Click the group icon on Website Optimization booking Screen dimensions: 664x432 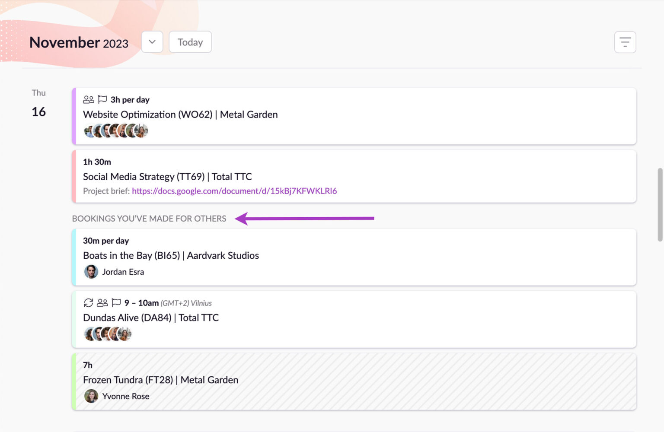pyautogui.click(x=89, y=99)
